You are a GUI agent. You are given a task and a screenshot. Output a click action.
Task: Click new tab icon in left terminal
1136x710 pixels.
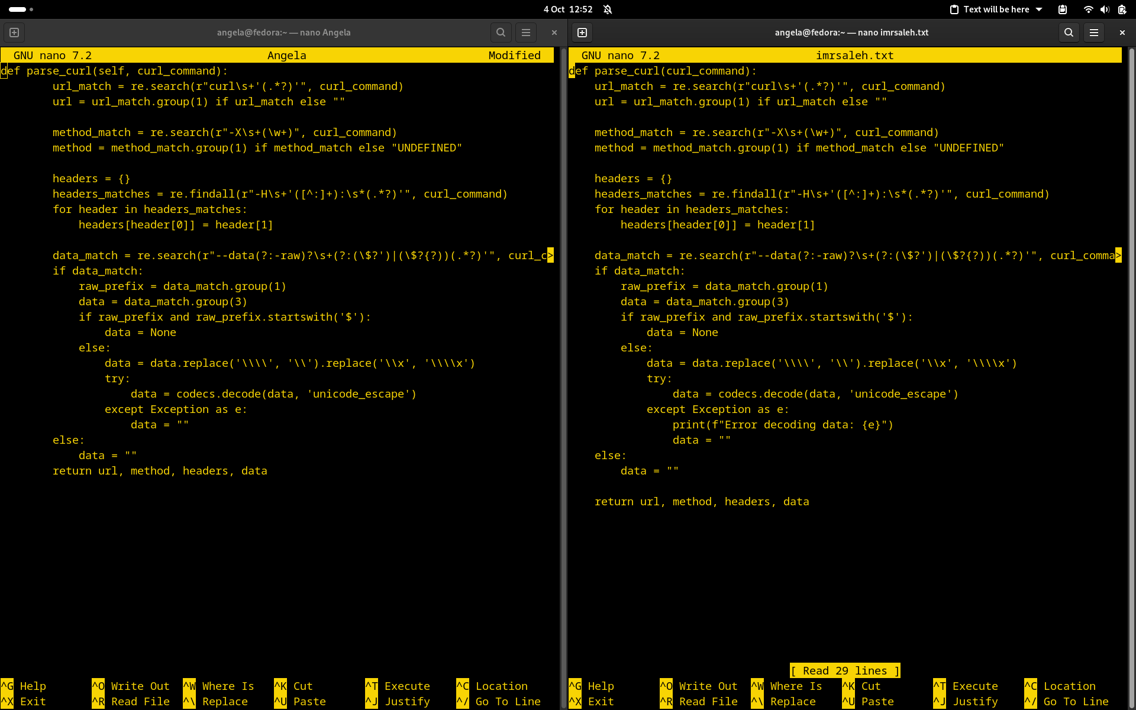(x=14, y=33)
